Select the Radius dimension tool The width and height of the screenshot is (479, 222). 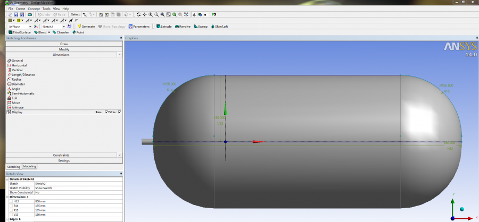coord(16,79)
